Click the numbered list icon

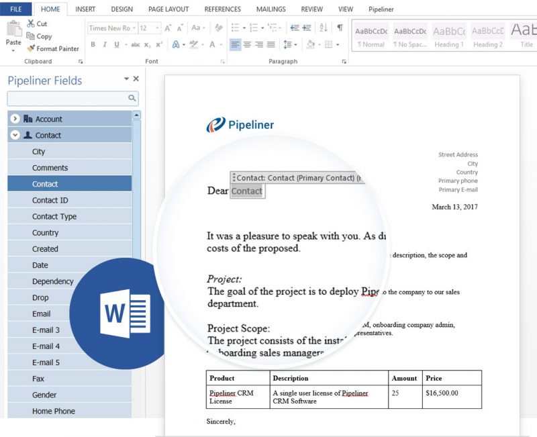point(254,28)
